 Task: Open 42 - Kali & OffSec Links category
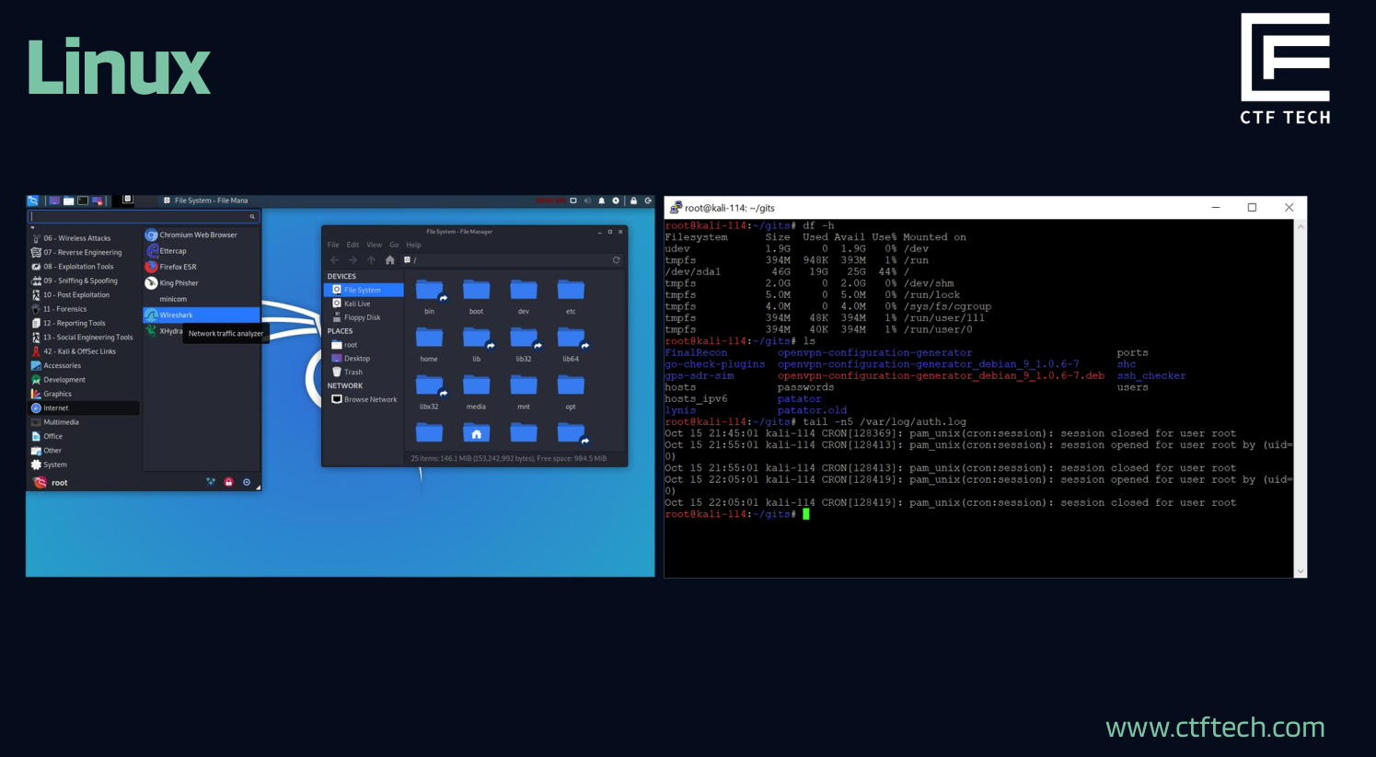click(74, 351)
